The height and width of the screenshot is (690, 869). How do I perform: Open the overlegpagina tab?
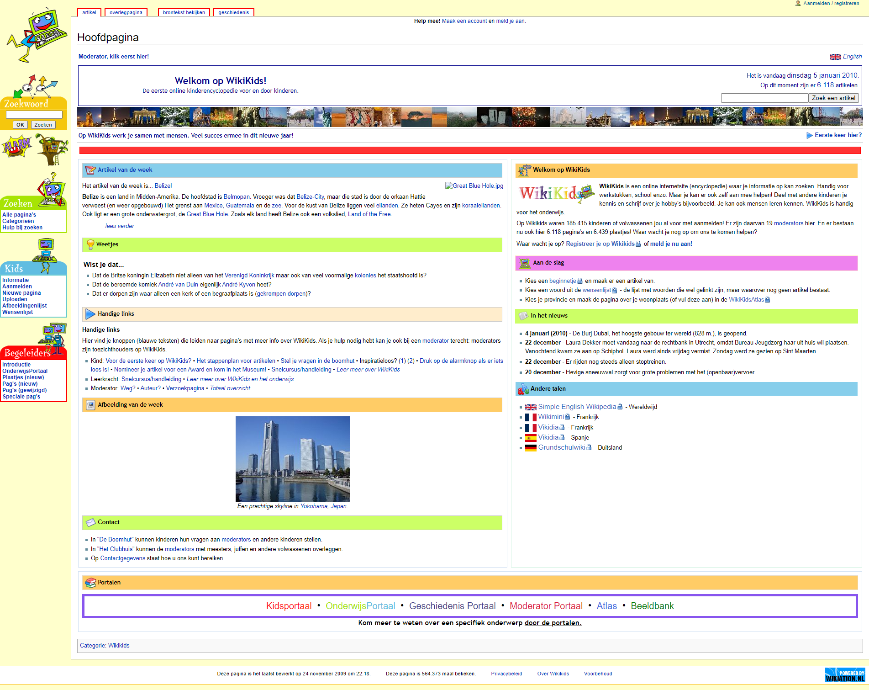coord(126,12)
